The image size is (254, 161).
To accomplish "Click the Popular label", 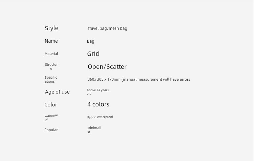I will click(51, 130).
